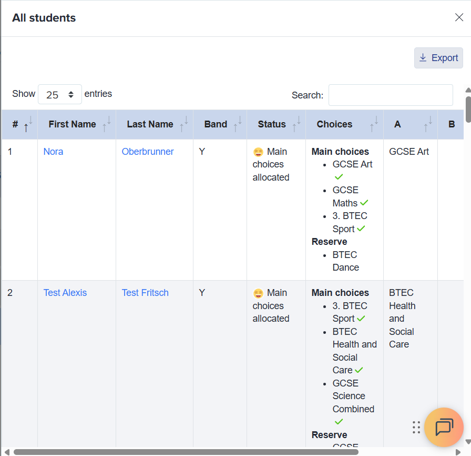Viewport: 471px width, 456px height.
Task: Click the Export button
Action: [438, 58]
